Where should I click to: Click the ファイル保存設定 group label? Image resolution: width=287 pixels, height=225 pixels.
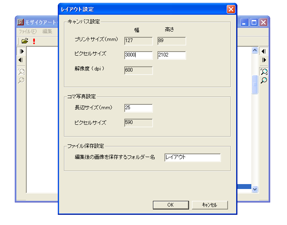coord(85,146)
